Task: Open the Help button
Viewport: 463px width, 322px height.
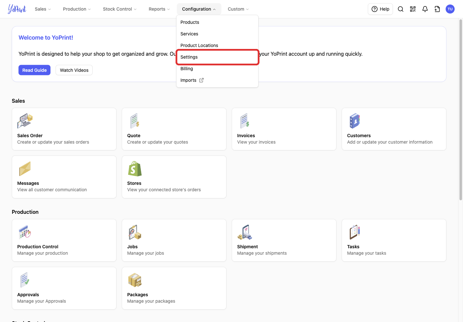Action: (x=380, y=9)
